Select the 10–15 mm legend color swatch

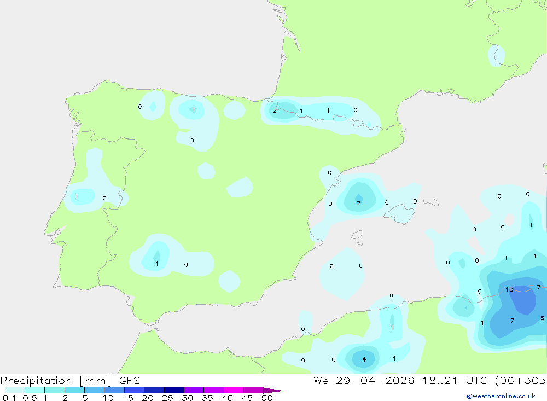point(114,390)
